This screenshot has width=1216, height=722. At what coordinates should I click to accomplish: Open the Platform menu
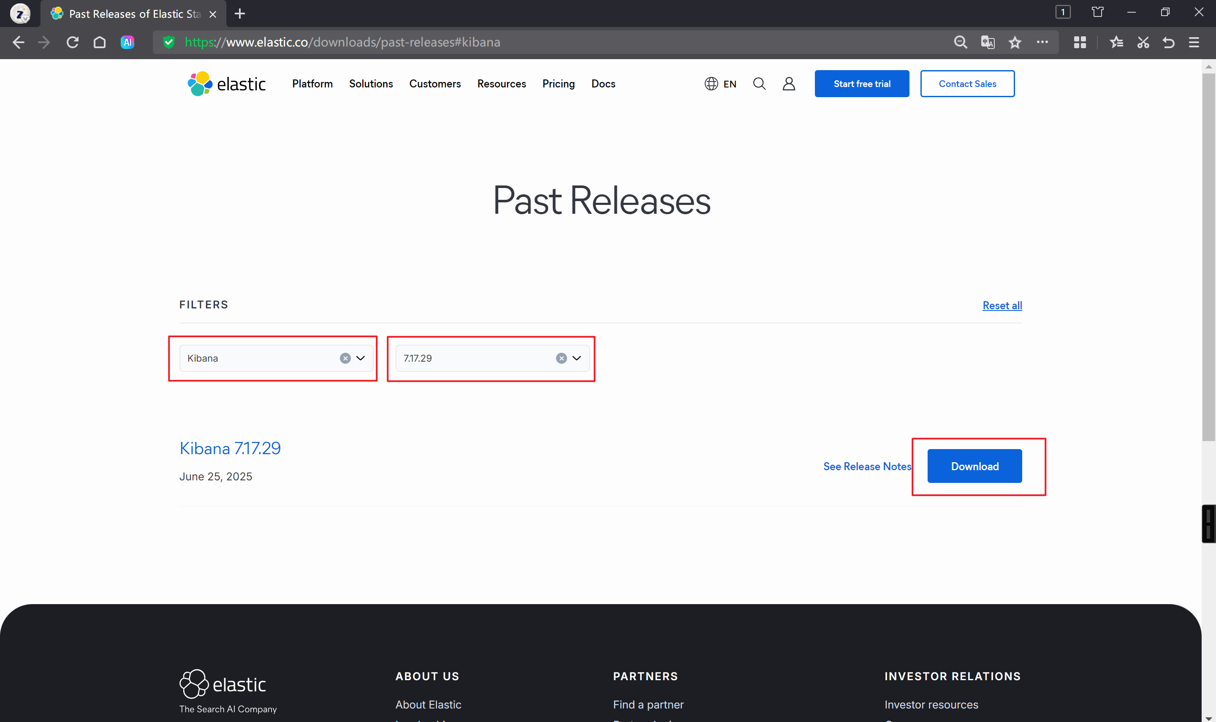[x=312, y=84]
